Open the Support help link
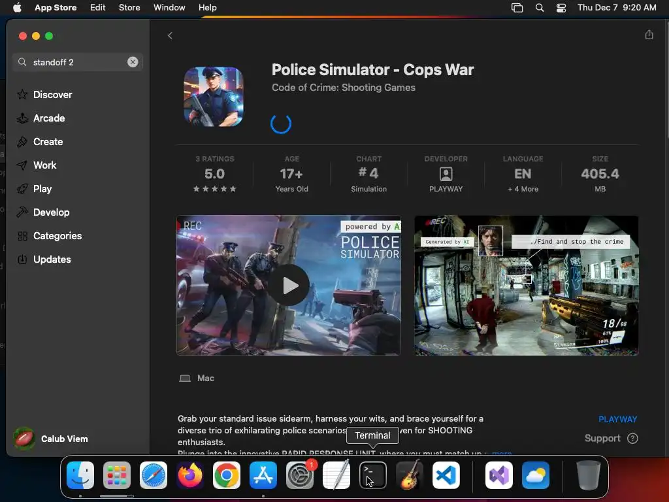The image size is (669, 502). (611, 439)
